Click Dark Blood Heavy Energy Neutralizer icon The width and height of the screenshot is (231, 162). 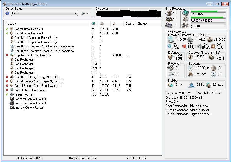[x=12, y=77]
